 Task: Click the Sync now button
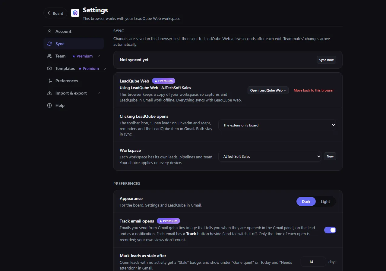(x=326, y=60)
